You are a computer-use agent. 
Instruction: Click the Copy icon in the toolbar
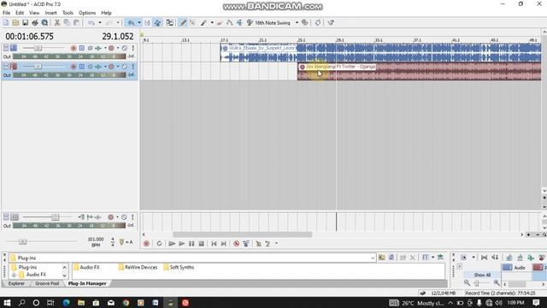[67, 23]
